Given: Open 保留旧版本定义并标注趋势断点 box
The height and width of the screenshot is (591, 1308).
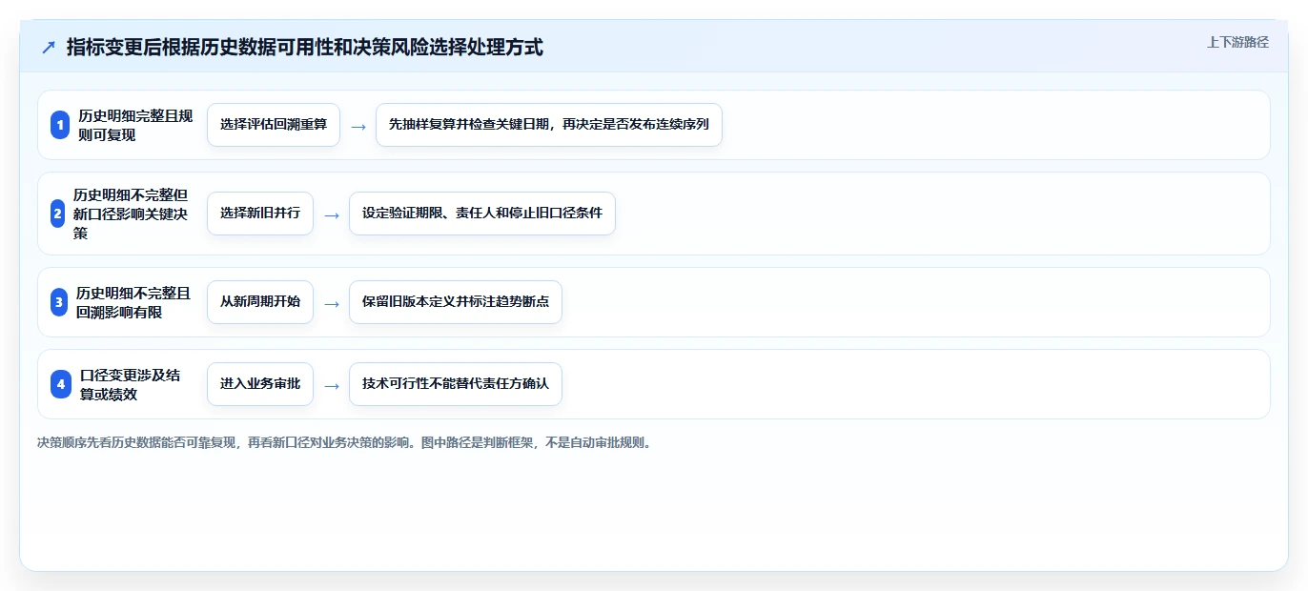Looking at the screenshot, I should point(456,302).
